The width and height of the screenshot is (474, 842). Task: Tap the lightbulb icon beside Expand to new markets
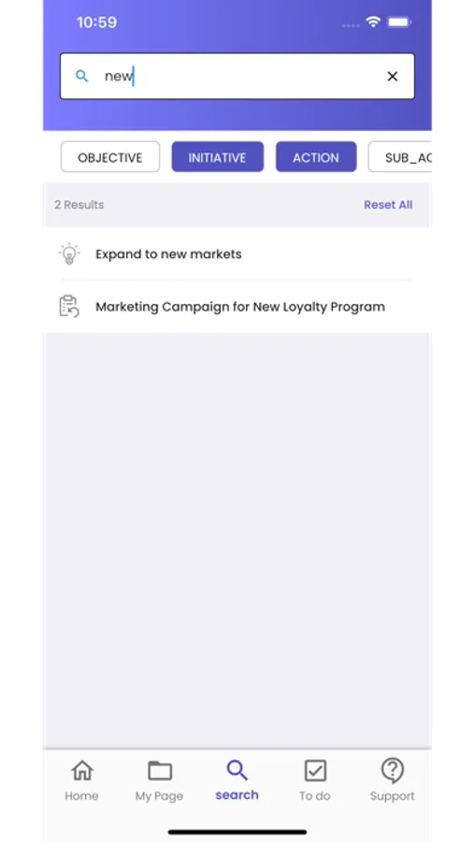(69, 254)
